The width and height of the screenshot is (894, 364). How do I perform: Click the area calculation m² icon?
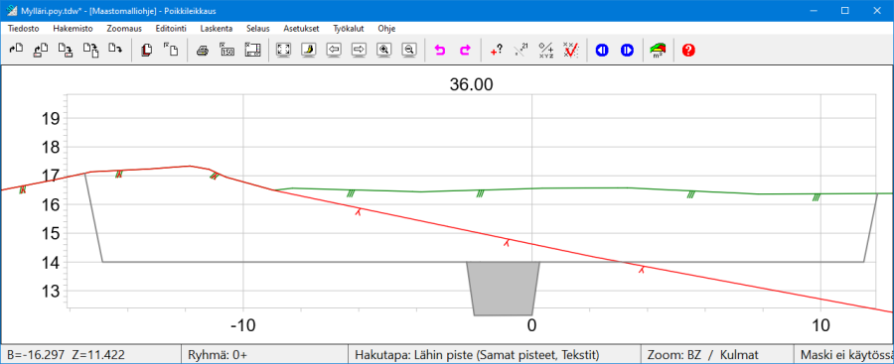[658, 51]
